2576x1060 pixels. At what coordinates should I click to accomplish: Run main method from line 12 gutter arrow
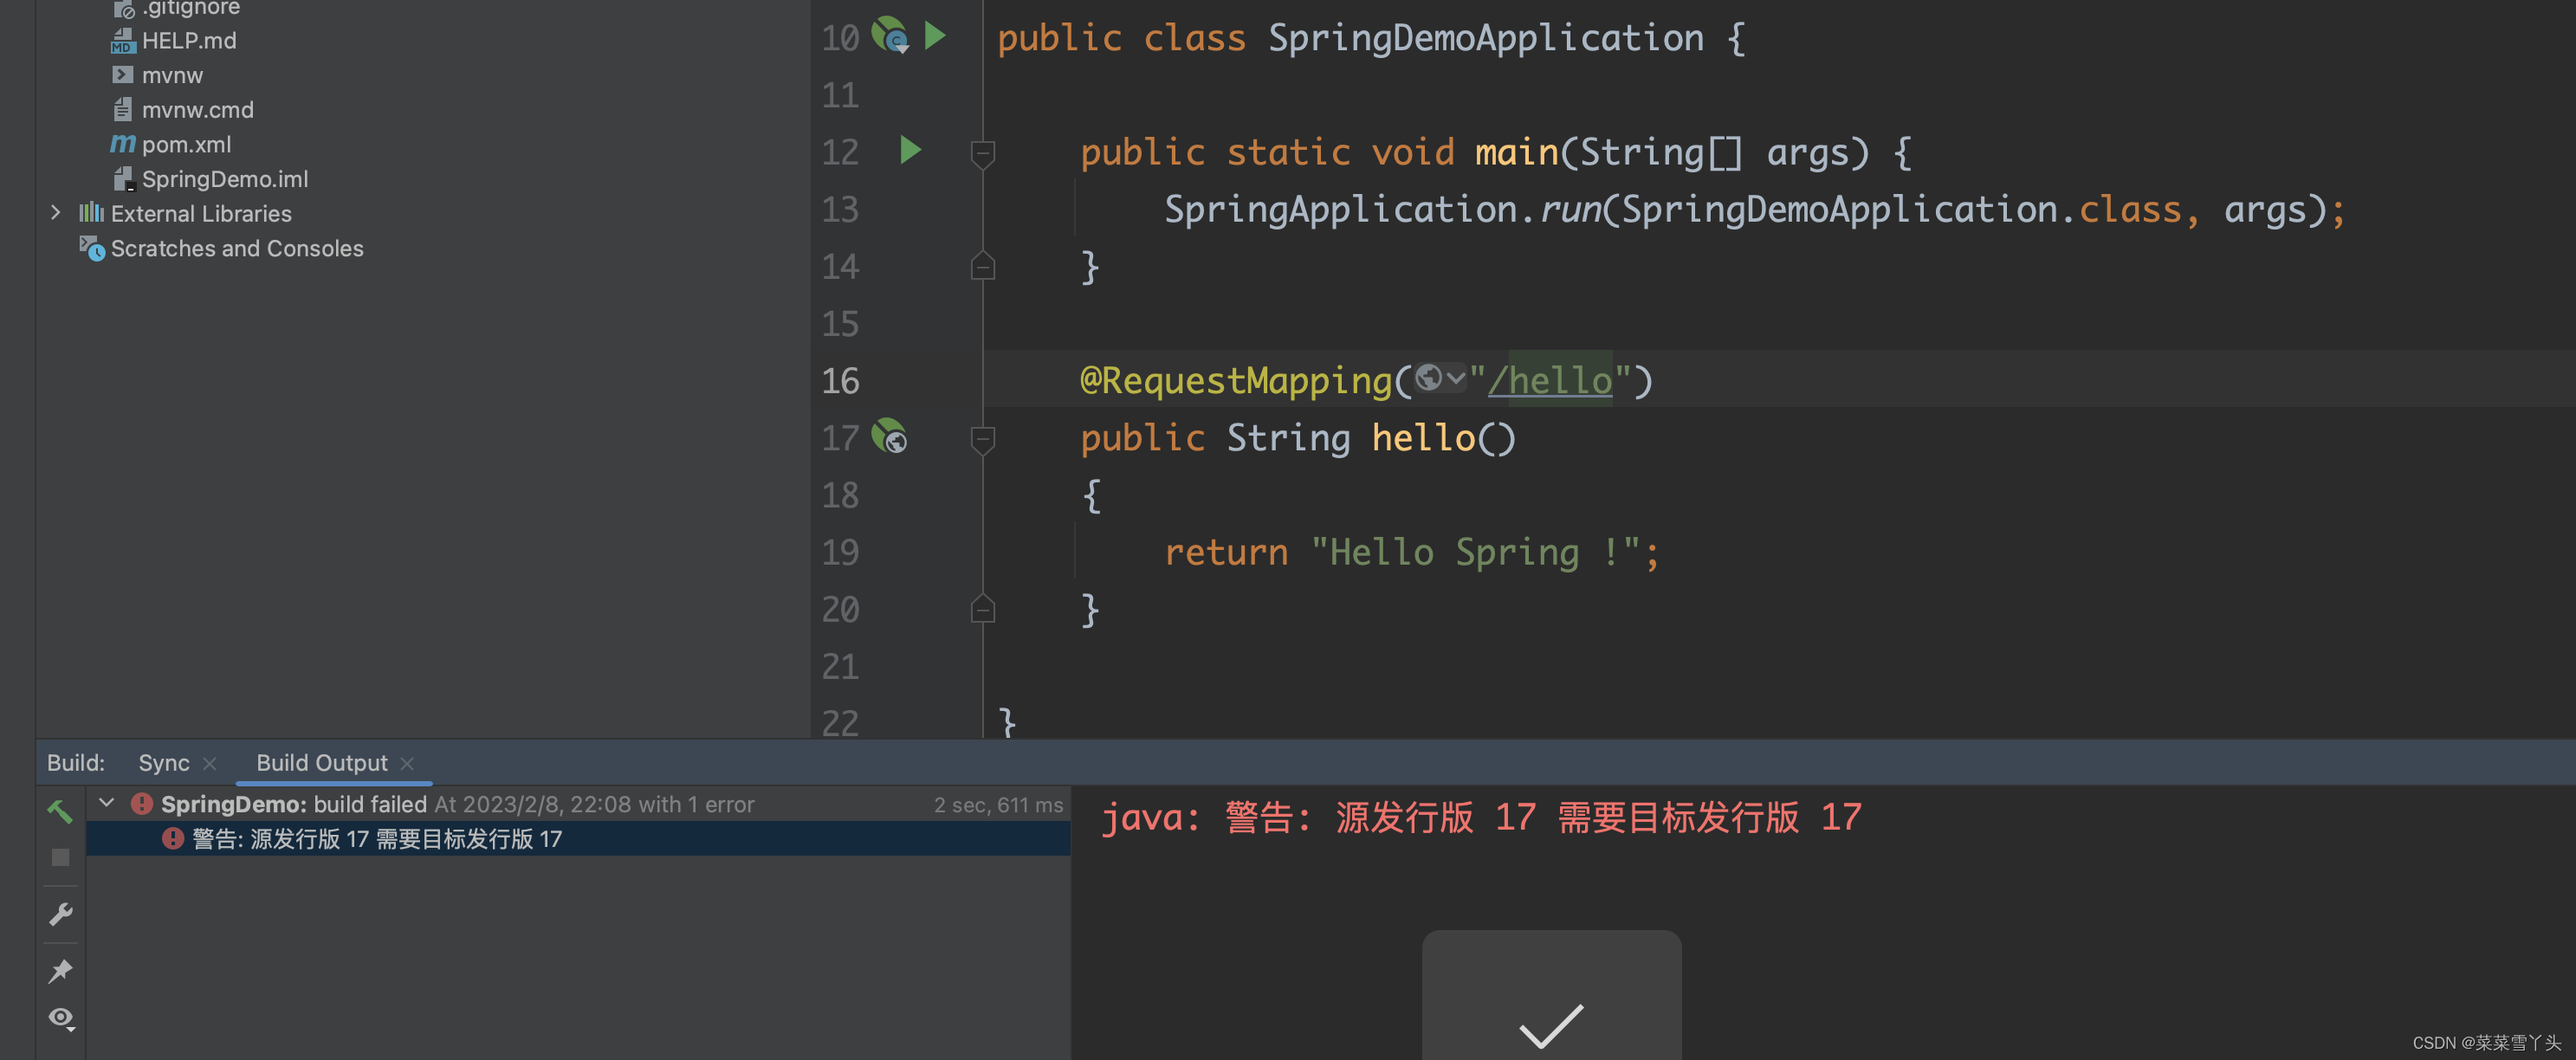pyautogui.click(x=910, y=151)
